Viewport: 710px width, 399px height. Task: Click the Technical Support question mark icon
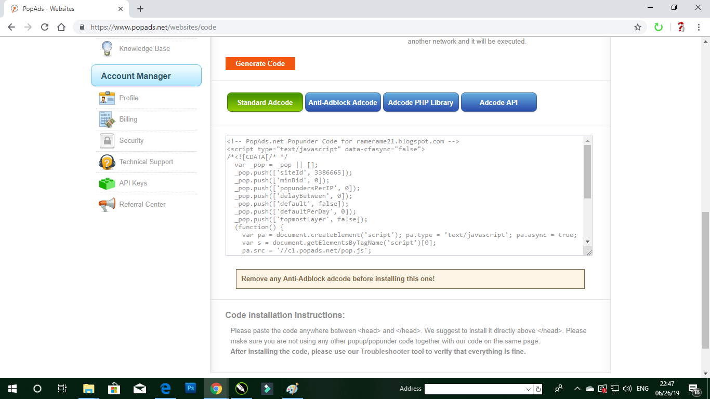point(107,162)
